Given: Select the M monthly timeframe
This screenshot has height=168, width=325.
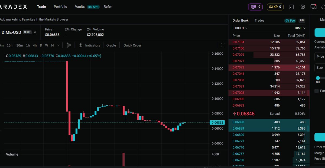Looking at the screenshot, I should point(52,45).
